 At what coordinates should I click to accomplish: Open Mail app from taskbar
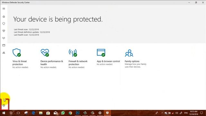pos(56,113)
